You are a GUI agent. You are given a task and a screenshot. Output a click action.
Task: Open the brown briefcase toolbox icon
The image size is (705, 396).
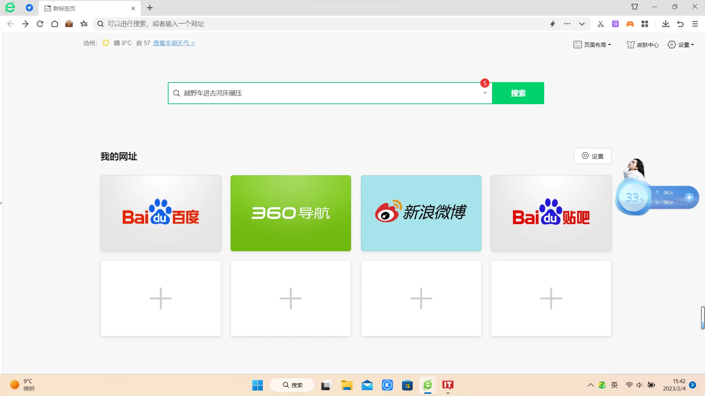[x=69, y=24]
